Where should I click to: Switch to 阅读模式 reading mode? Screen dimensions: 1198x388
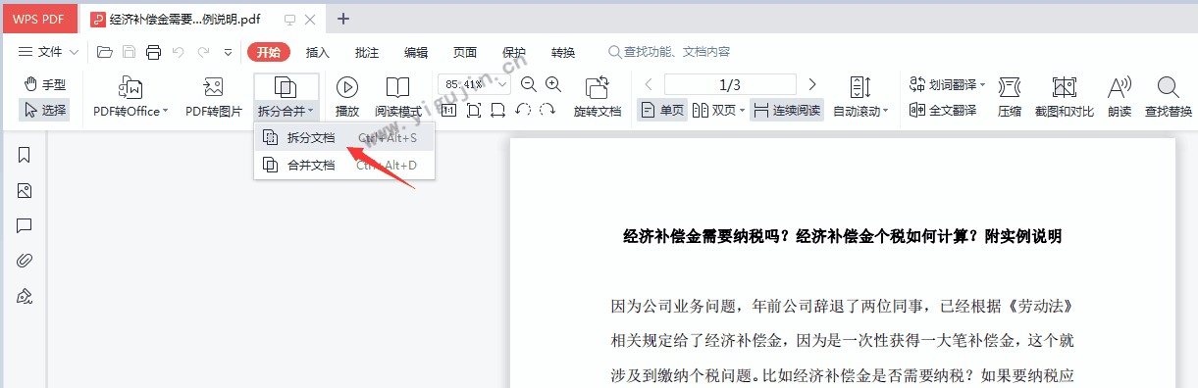click(x=397, y=97)
